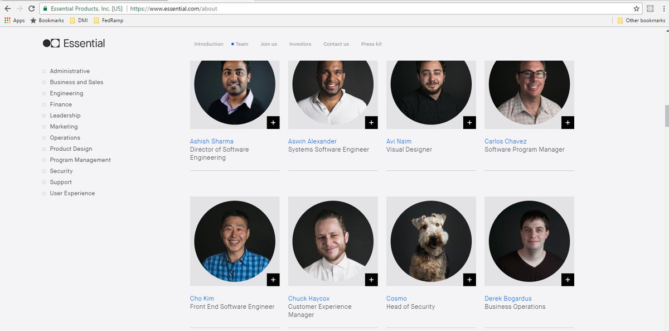Select the Support filter
The width and height of the screenshot is (669, 331).
(57, 183)
